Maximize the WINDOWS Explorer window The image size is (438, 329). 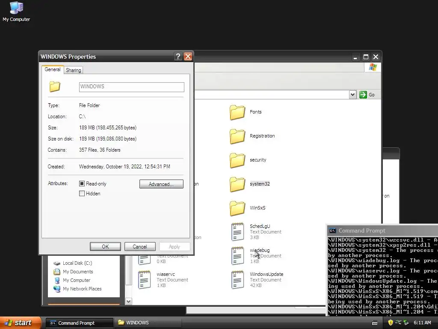[x=366, y=57]
